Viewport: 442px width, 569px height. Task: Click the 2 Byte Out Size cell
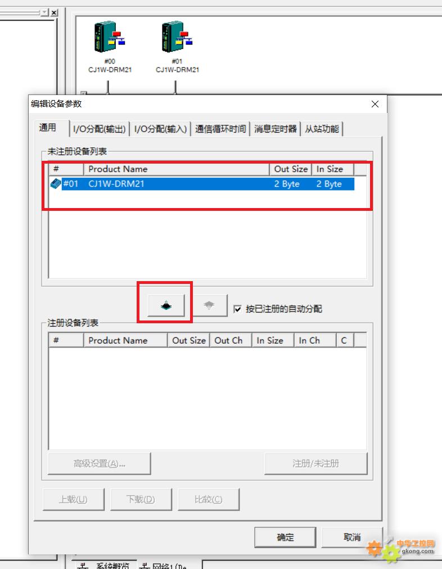[287, 184]
